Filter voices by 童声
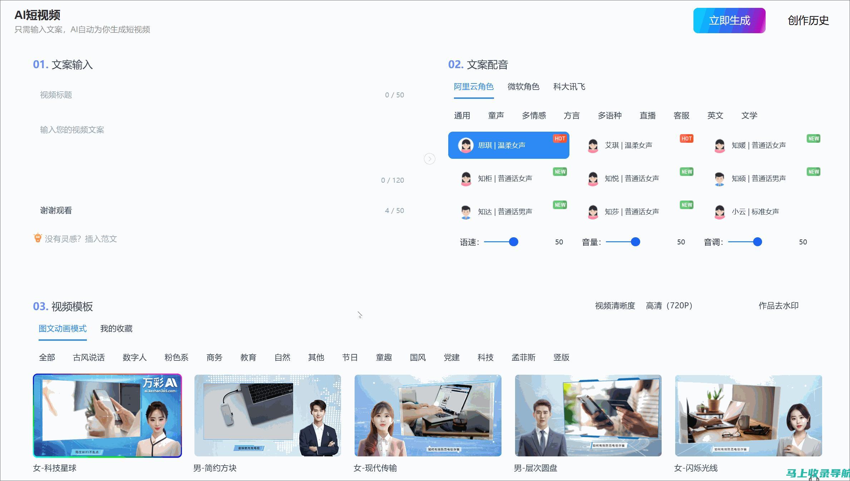The image size is (850, 481). 496,116
